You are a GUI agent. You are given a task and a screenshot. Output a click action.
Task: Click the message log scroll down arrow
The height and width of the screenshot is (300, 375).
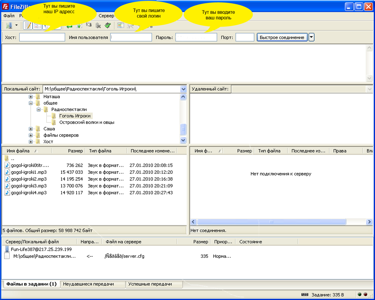(369, 78)
